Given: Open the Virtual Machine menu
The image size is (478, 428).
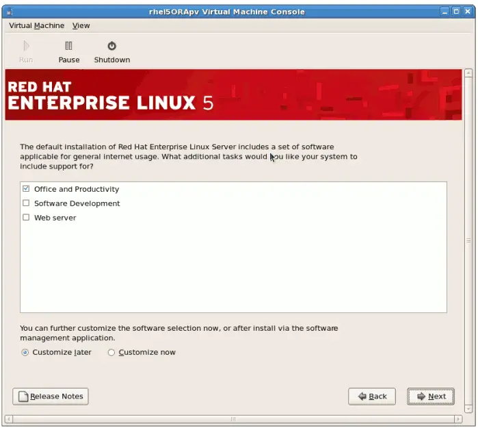Looking at the screenshot, I should coord(37,25).
